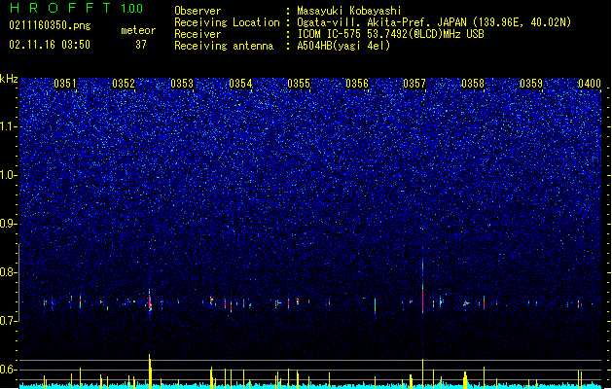Click the Receiver label

click(x=198, y=34)
